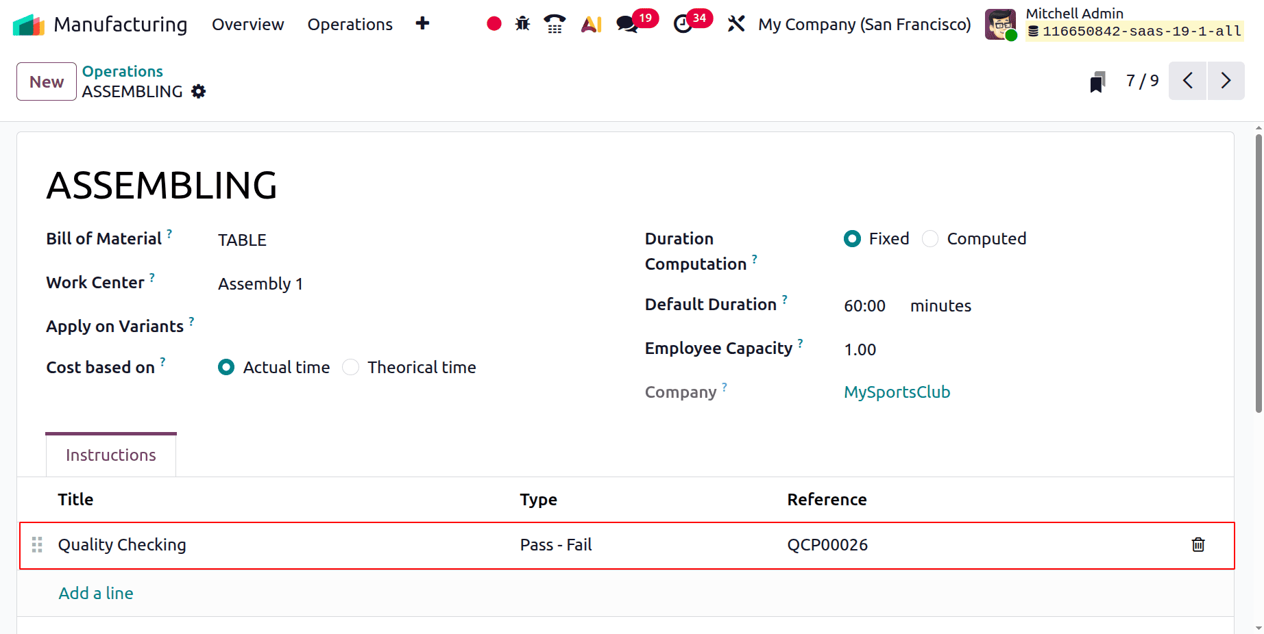The width and height of the screenshot is (1264, 634).
Task: Sort by the Reference column header
Action: click(827, 499)
